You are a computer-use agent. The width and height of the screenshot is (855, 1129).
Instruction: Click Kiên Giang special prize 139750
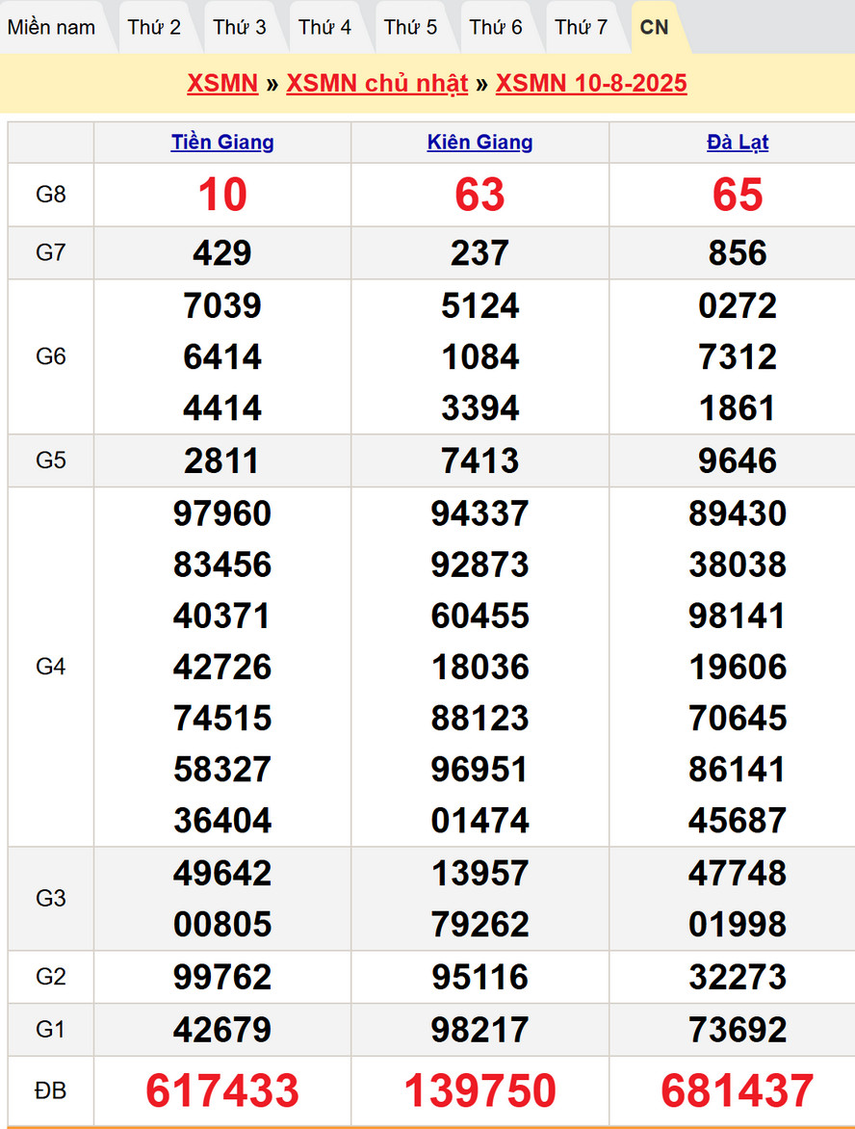point(479,1091)
